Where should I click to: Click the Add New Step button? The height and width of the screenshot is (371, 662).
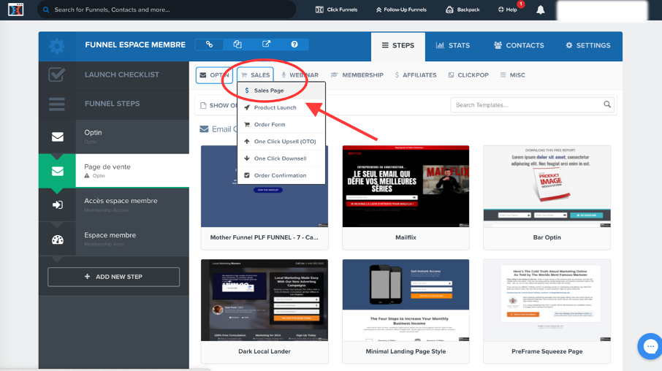[113, 277]
